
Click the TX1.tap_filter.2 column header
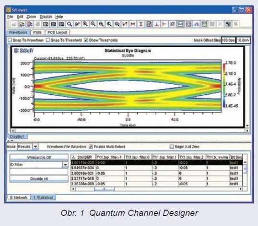pos(192,157)
